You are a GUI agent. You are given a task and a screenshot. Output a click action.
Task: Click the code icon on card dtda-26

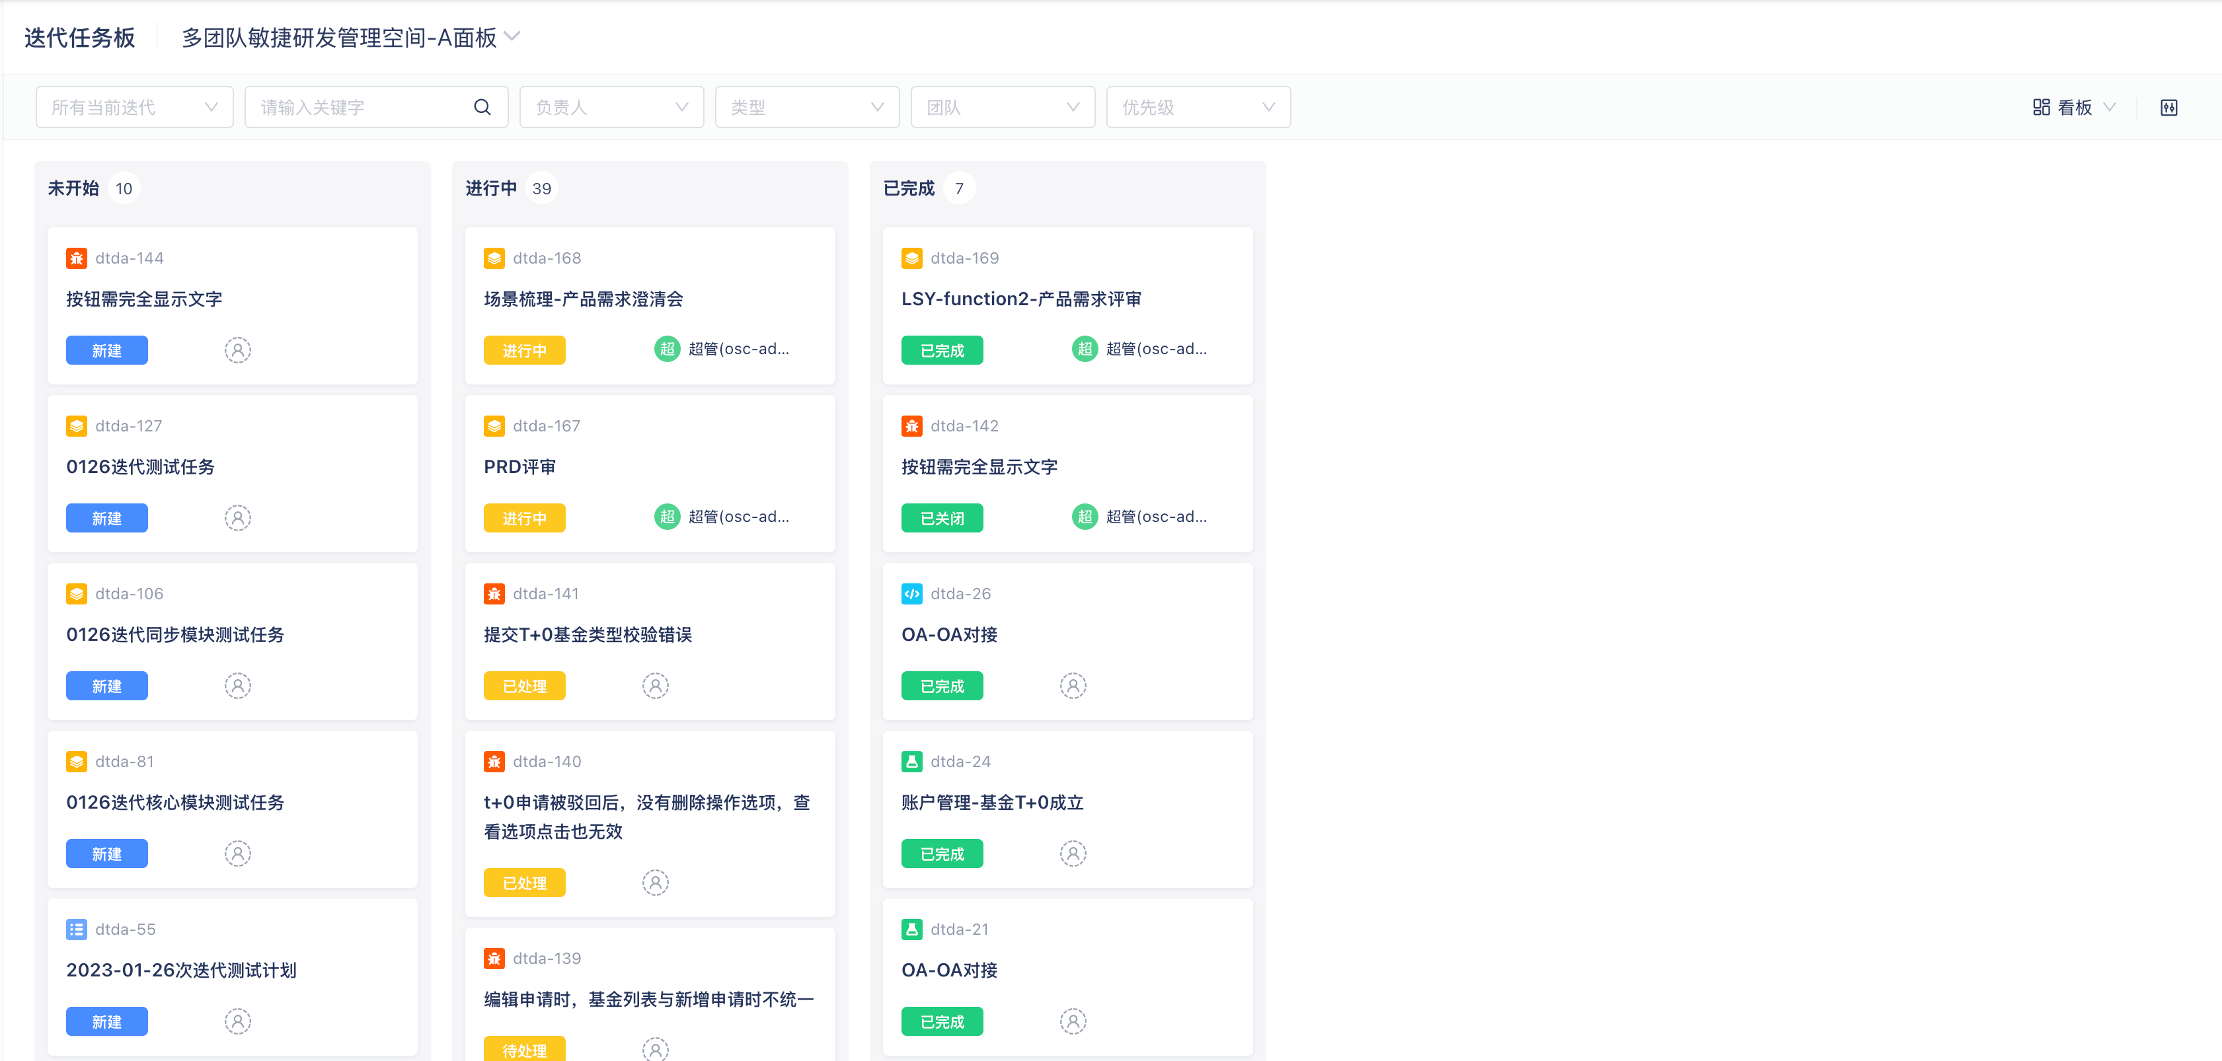pos(912,594)
